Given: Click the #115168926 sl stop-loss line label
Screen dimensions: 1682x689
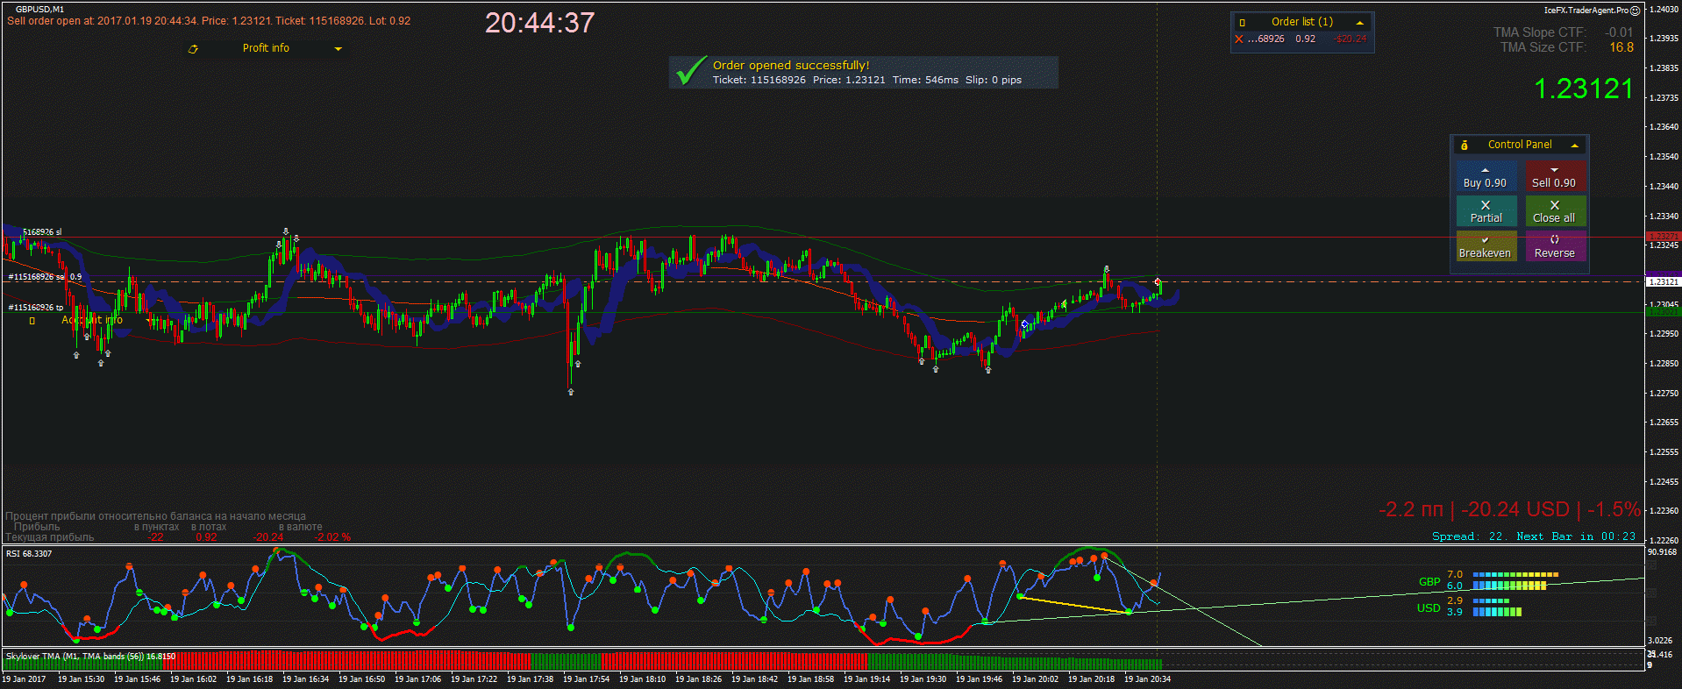Looking at the screenshot, I should 41,232.
